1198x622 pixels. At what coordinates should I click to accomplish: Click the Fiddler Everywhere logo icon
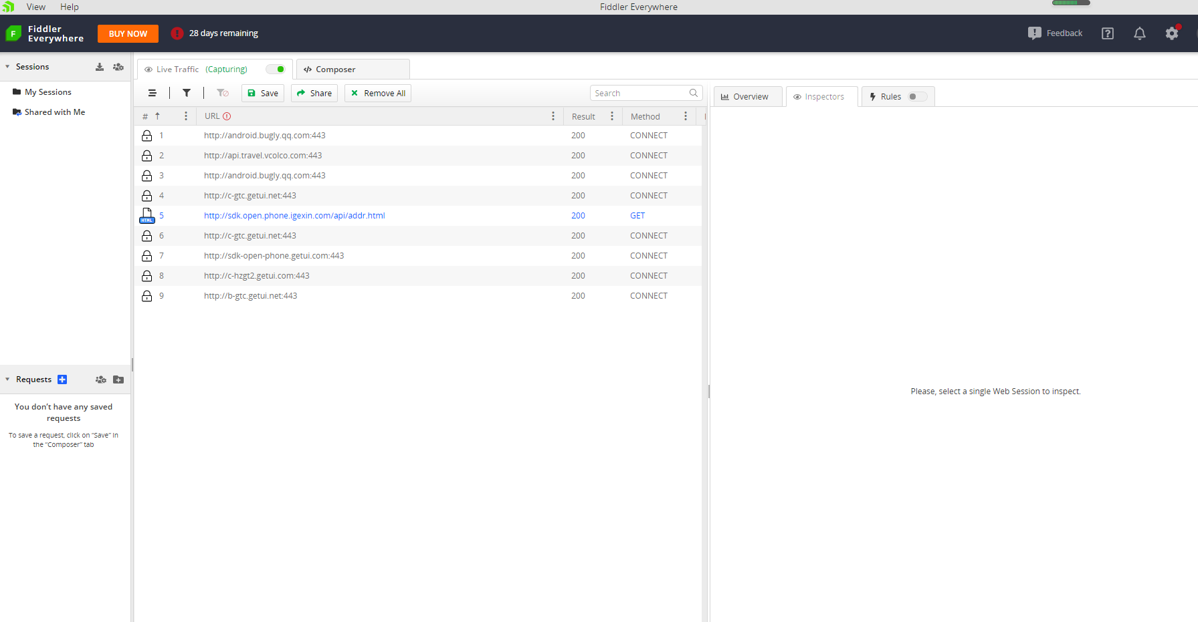[13, 33]
